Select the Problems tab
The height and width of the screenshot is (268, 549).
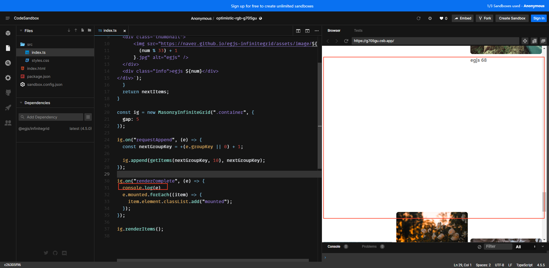coord(369,246)
